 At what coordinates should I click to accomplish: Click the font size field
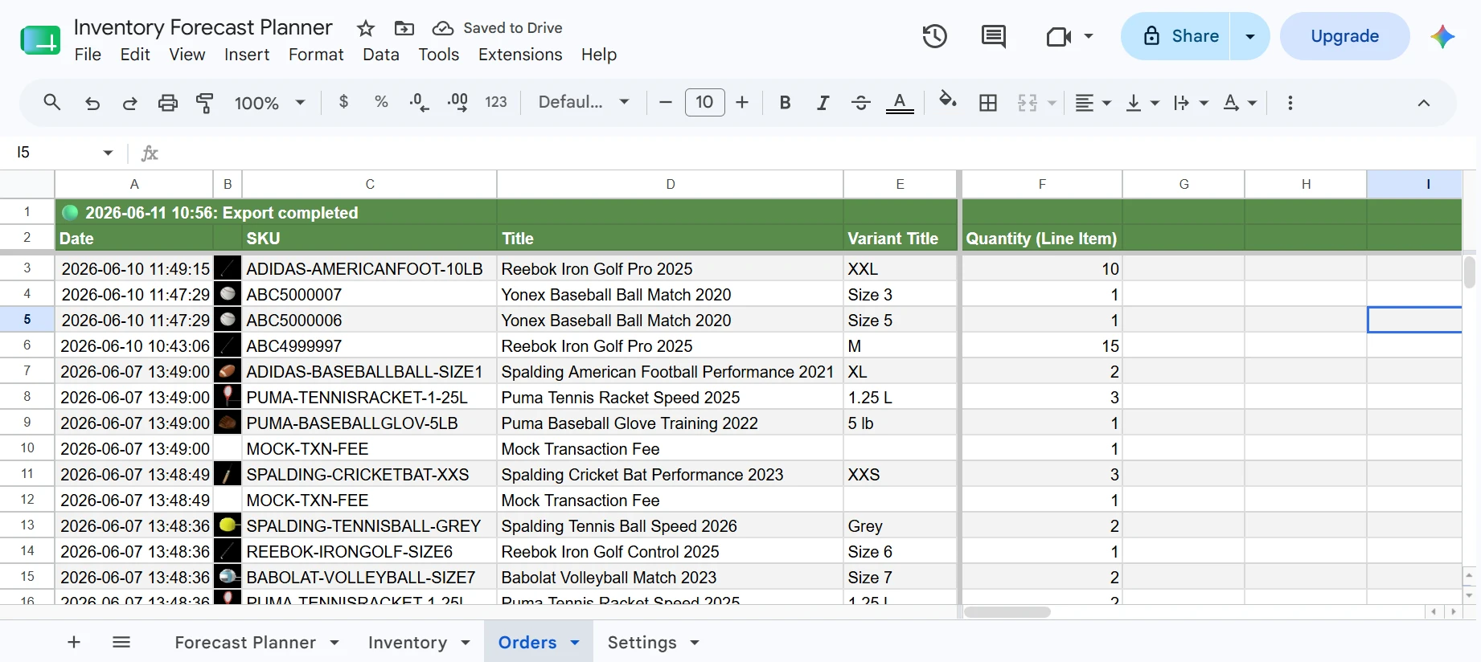(x=704, y=102)
